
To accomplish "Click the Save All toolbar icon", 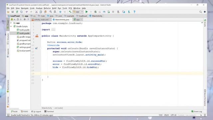I will pyautogui.click(x=13, y=12).
